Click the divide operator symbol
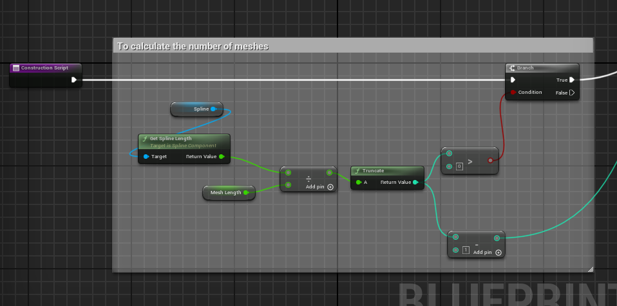This screenshot has height=306, width=617. pos(308,179)
